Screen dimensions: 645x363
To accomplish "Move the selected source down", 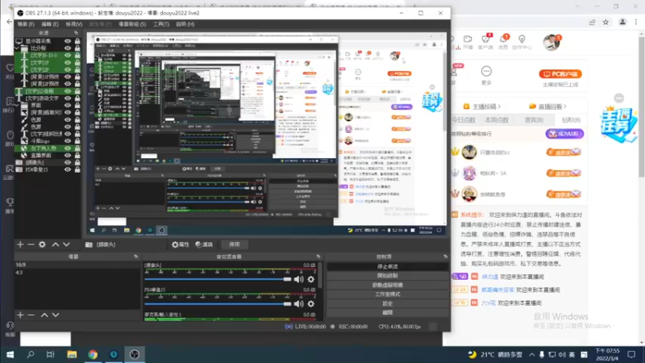I will click(x=66, y=244).
